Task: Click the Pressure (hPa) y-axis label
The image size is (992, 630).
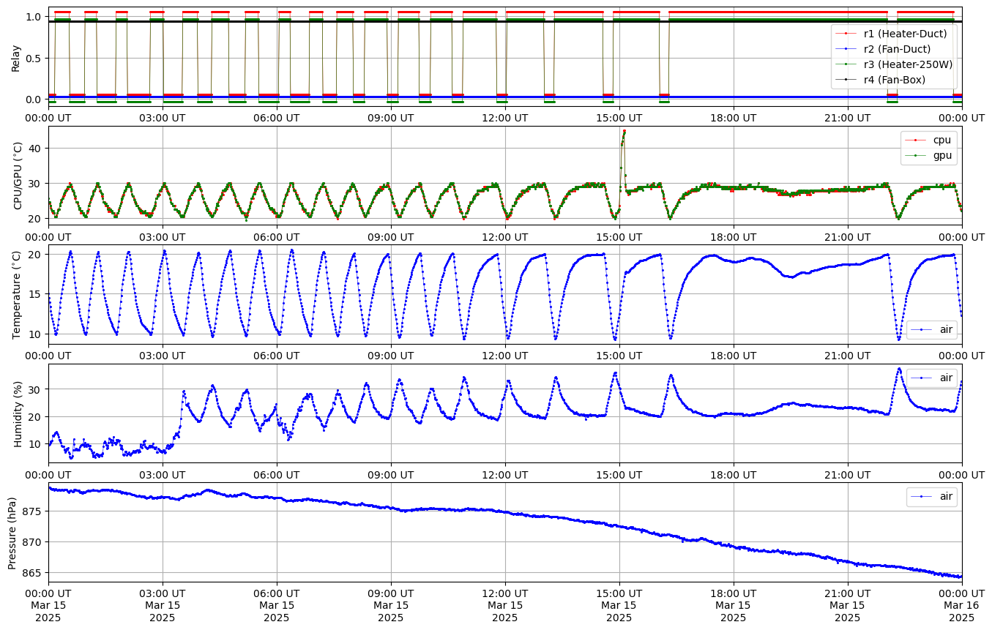Action: [12, 532]
